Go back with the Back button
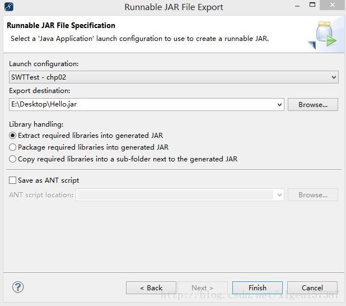Image resolution: width=346 pixels, height=306 pixels. 151,288
